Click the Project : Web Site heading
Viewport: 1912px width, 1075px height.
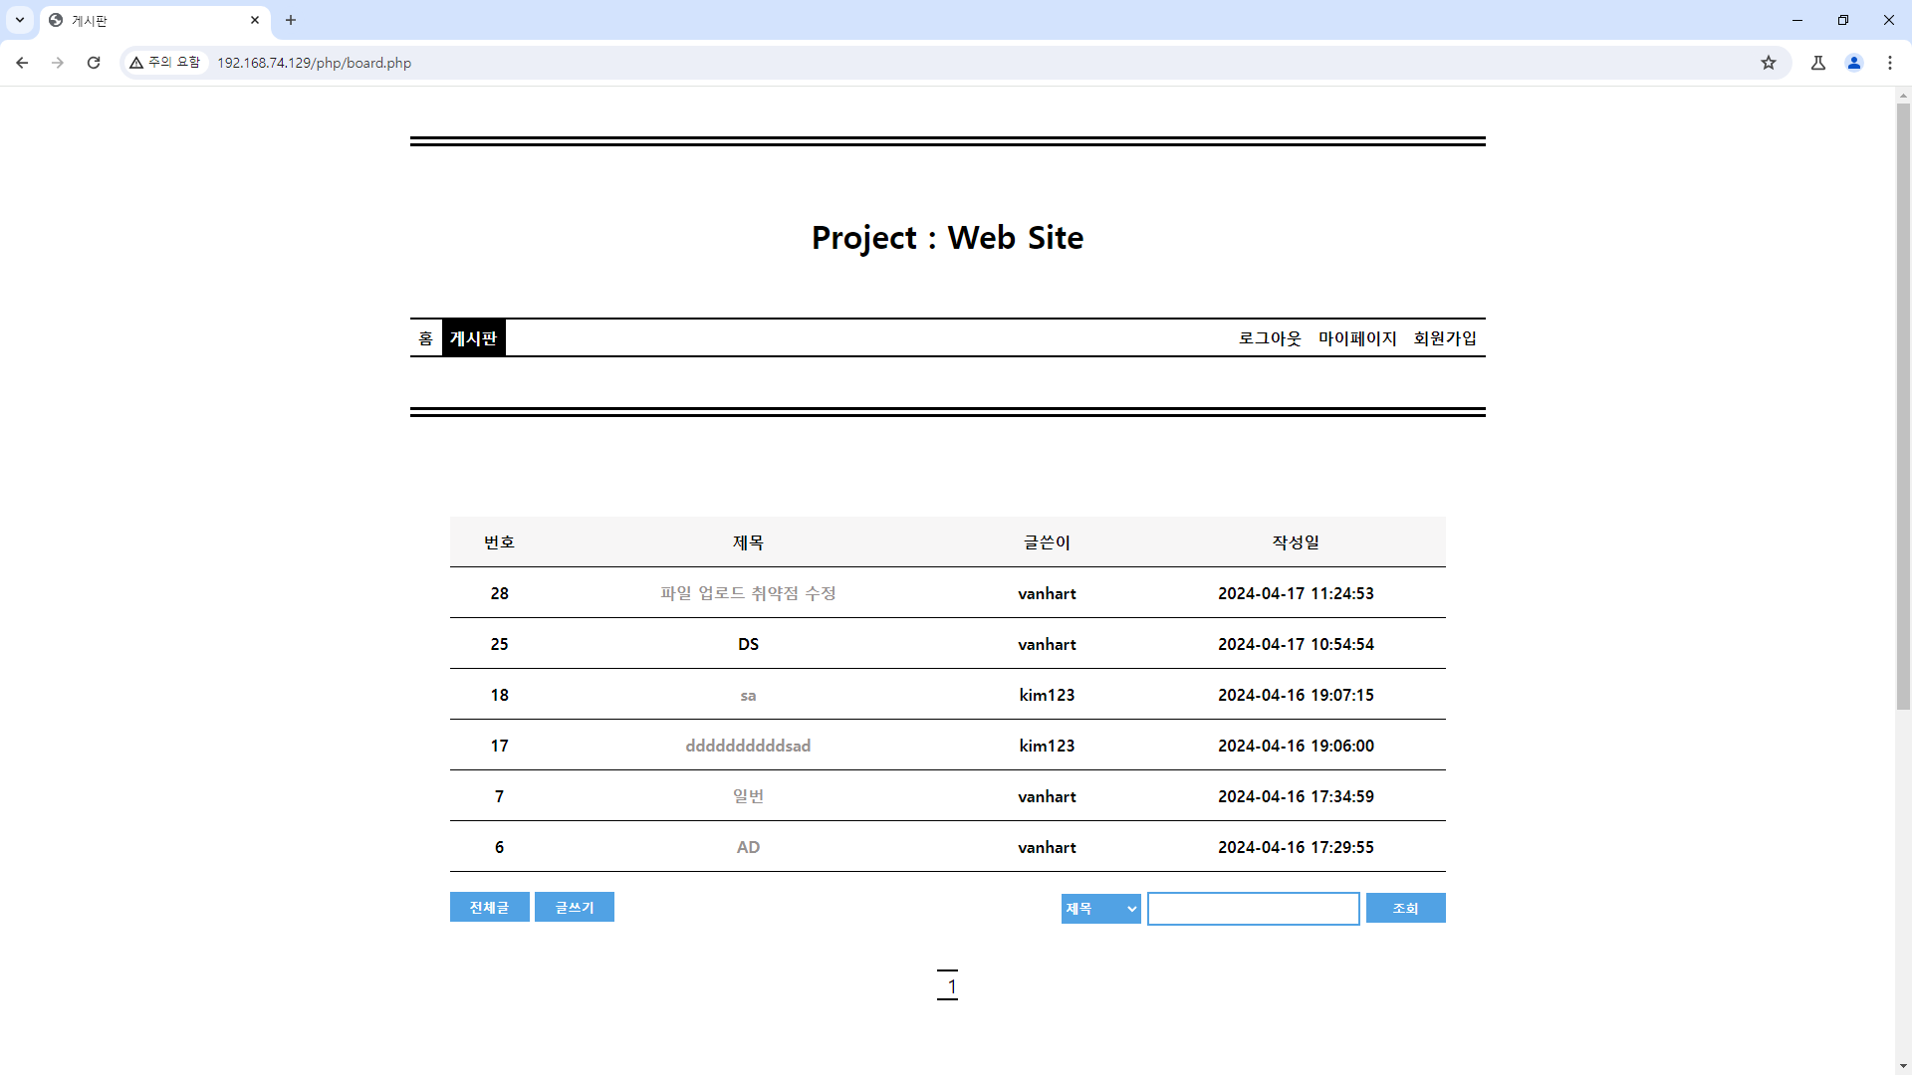click(947, 238)
